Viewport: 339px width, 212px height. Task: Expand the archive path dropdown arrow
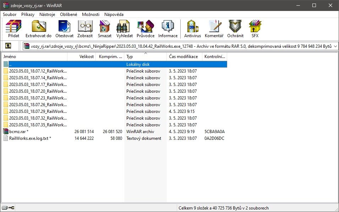pos(335,46)
